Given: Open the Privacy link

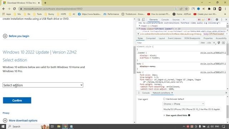Looking at the screenshot, I should (x=6, y=113).
